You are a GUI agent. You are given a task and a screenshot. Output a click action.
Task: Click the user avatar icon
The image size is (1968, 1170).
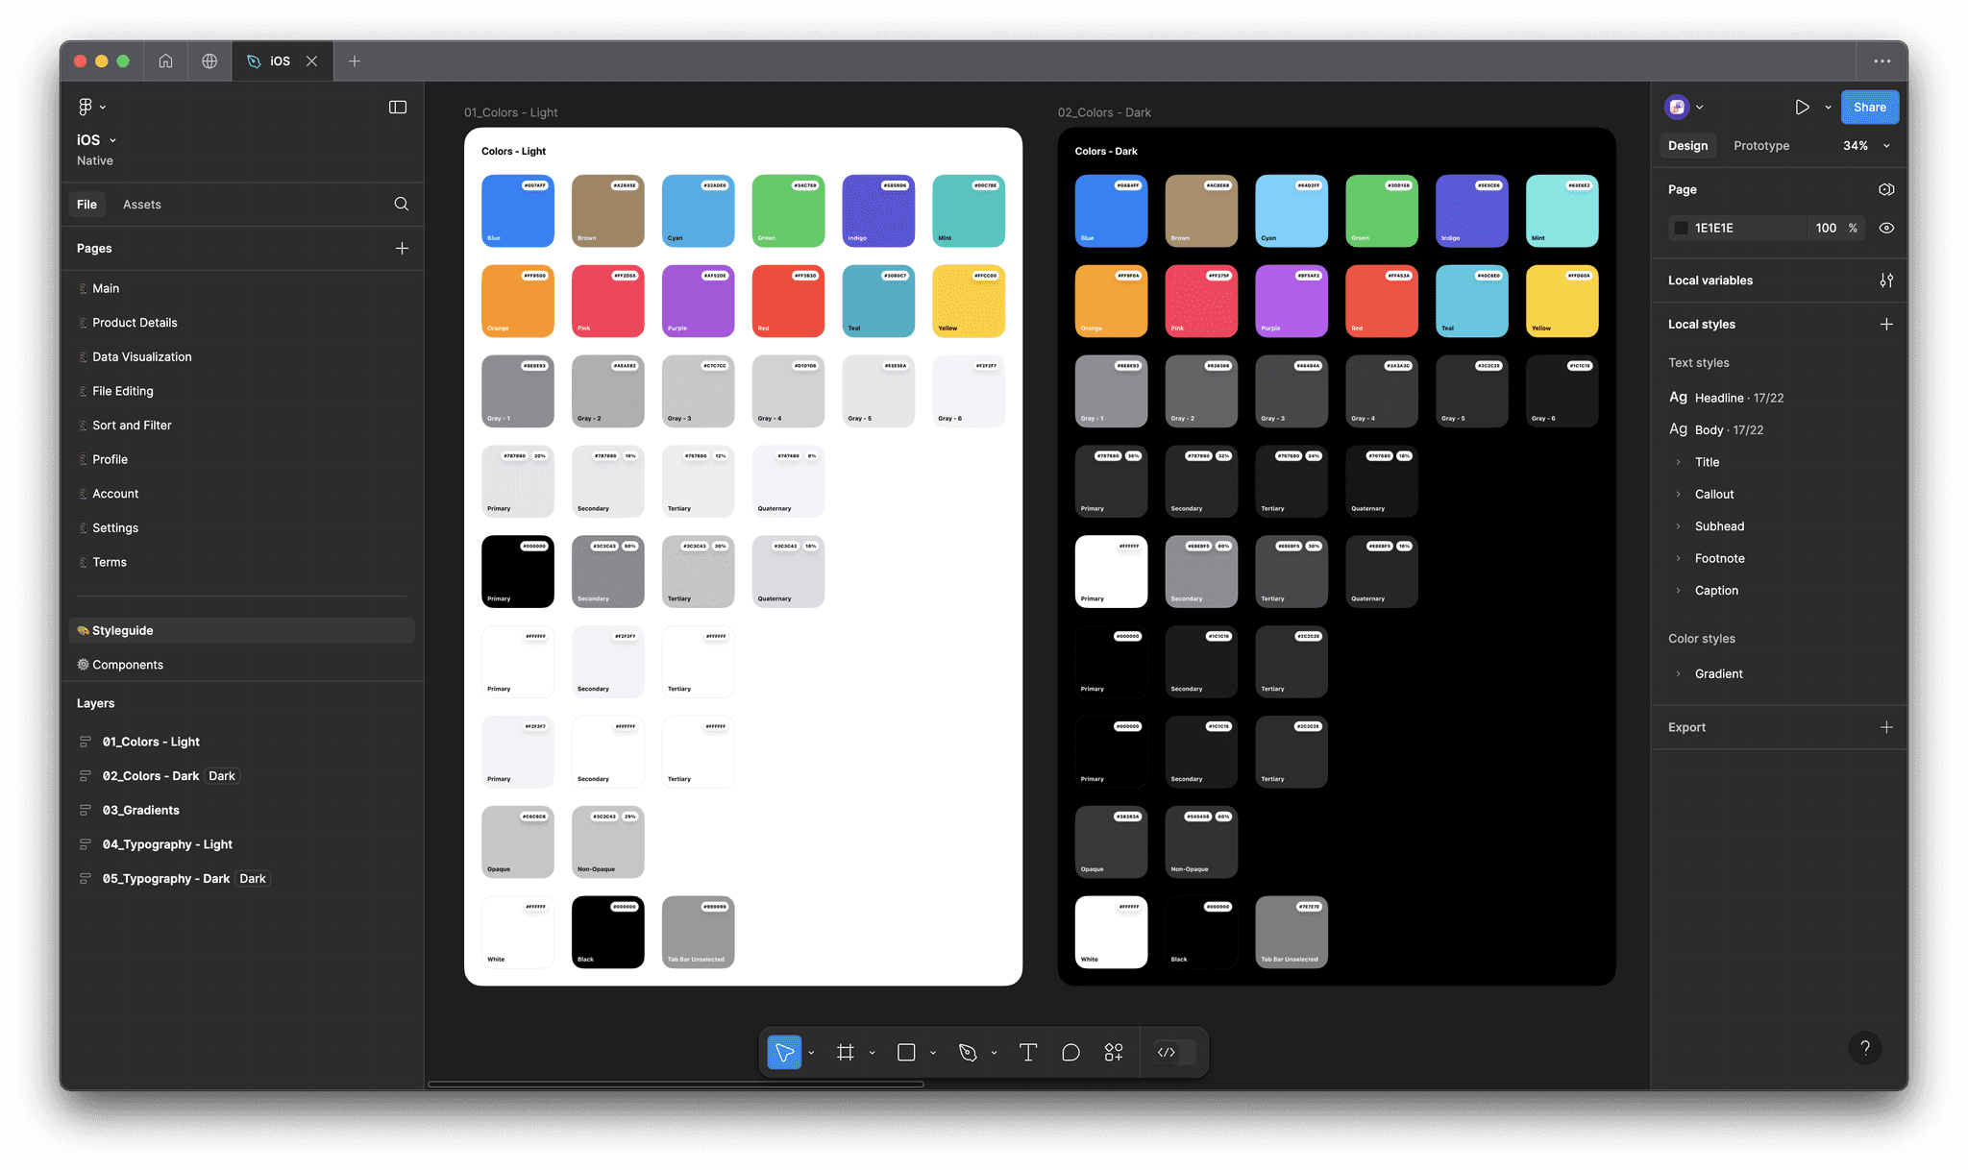1677,107
